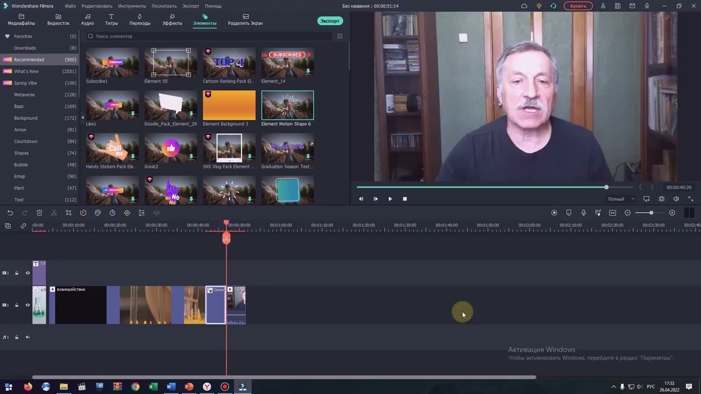Stop the preview playback
The image size is (701, 394).
point(405,199)
